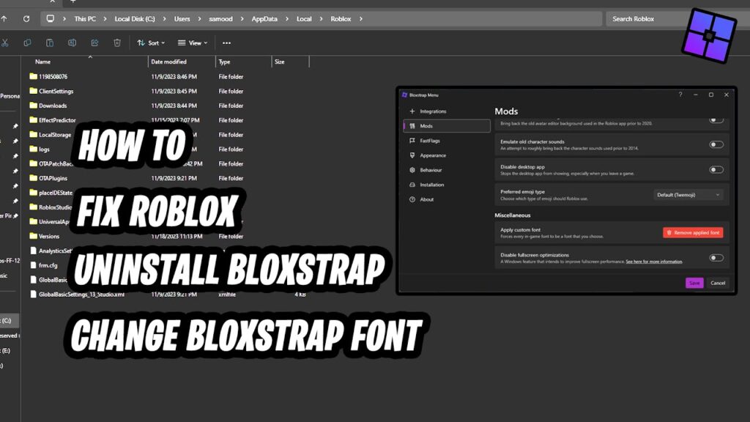Select Mods page in Bloxstrap sidebar
The image size is (750, 422).
(448, 126)
